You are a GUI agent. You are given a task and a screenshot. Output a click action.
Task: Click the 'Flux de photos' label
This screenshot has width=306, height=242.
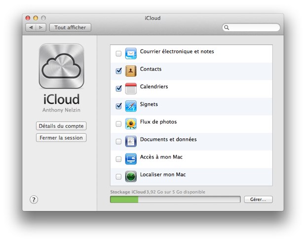point(158,122)
